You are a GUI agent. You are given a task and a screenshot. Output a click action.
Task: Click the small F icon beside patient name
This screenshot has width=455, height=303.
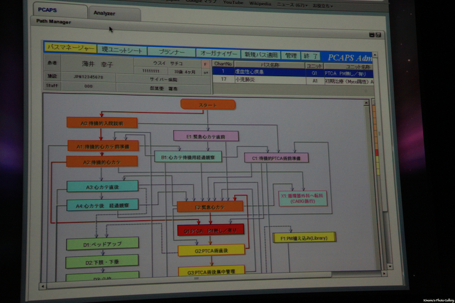coord(206,64)
